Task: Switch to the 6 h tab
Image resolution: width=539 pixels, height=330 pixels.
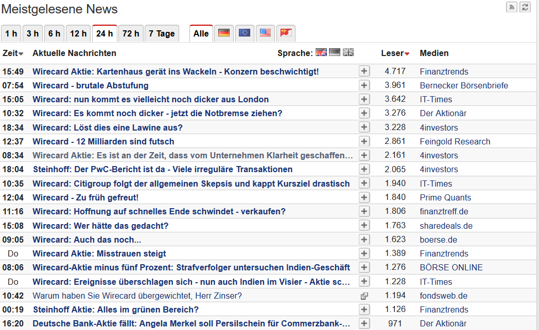Action: 55,33
